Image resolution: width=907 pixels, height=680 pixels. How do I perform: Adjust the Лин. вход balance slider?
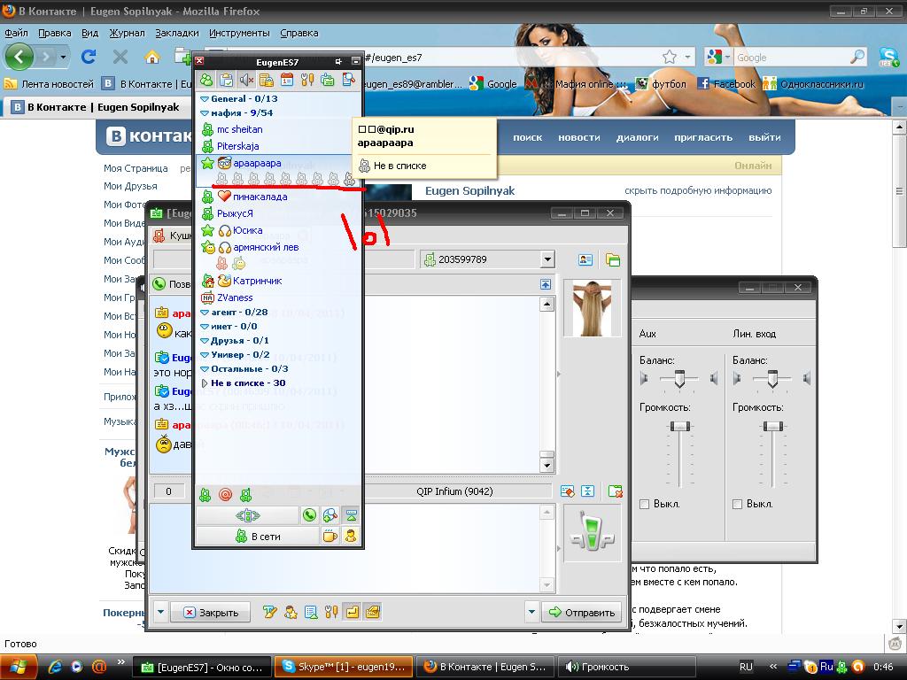pyautogui.click(x=772, y=379)
